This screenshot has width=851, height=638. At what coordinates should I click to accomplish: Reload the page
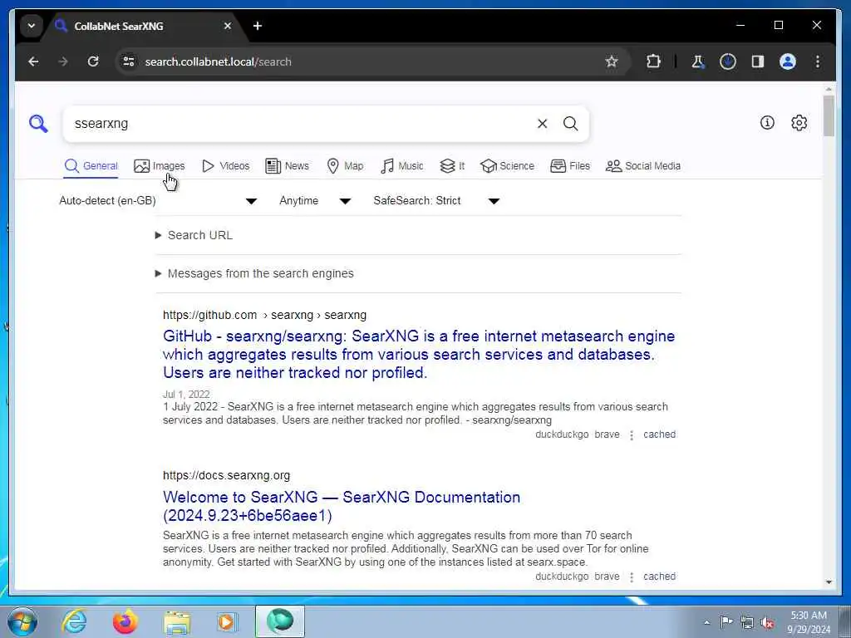click(93, 61)
